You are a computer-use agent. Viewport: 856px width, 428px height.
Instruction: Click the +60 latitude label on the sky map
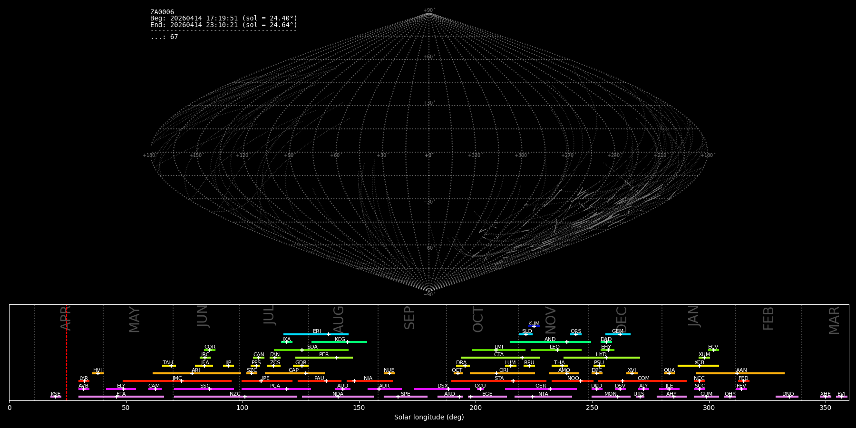[428, 57]
